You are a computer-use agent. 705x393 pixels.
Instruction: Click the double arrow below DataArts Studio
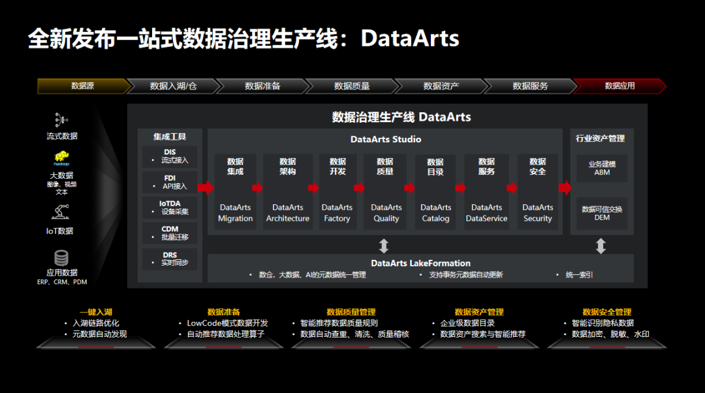pos(384,246)
